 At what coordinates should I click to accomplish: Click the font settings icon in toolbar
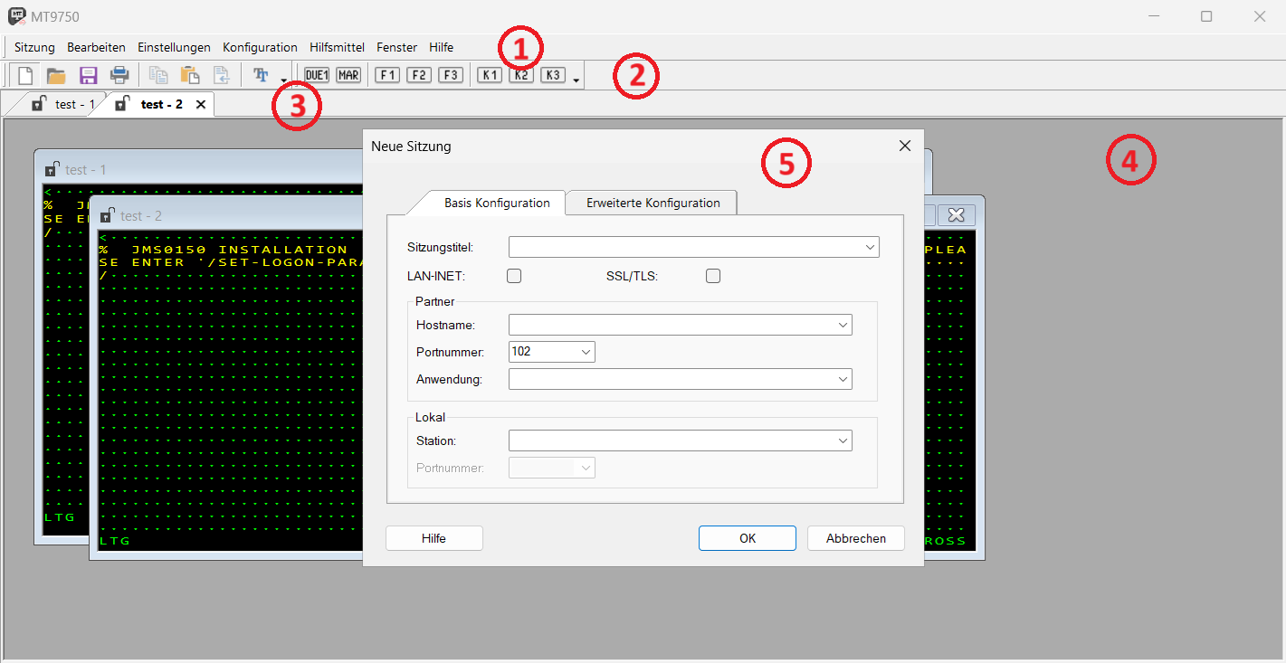262,75
